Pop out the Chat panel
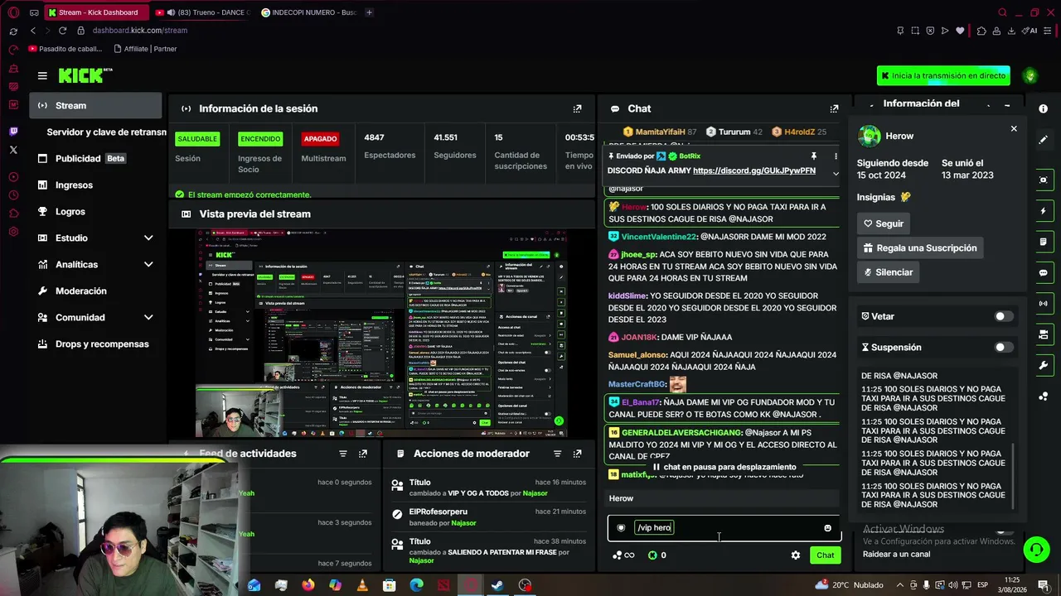1061x596 pixels. point(834,108)
